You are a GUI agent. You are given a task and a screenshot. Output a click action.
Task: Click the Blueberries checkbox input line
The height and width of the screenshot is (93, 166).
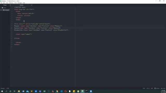point(41,30)
